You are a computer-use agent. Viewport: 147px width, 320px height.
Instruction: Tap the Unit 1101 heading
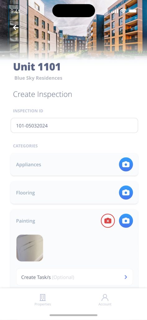coord(37,67)
